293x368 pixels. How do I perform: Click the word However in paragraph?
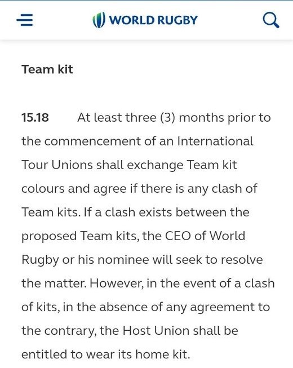[x=117, y=283]
